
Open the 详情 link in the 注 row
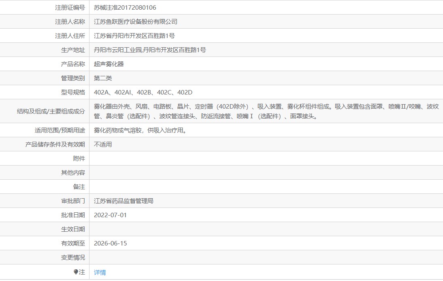[x=100, y=272]
